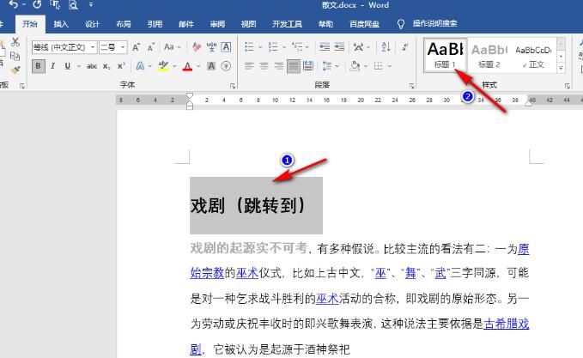The image size is (583, 358).
Task: Open the font name dropdown
Action: (91, 47)
